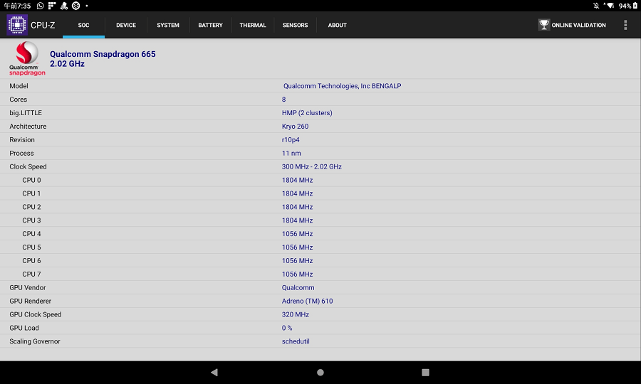
Task: Tap the Android back navigation button
Action: (x=214, y=372)
